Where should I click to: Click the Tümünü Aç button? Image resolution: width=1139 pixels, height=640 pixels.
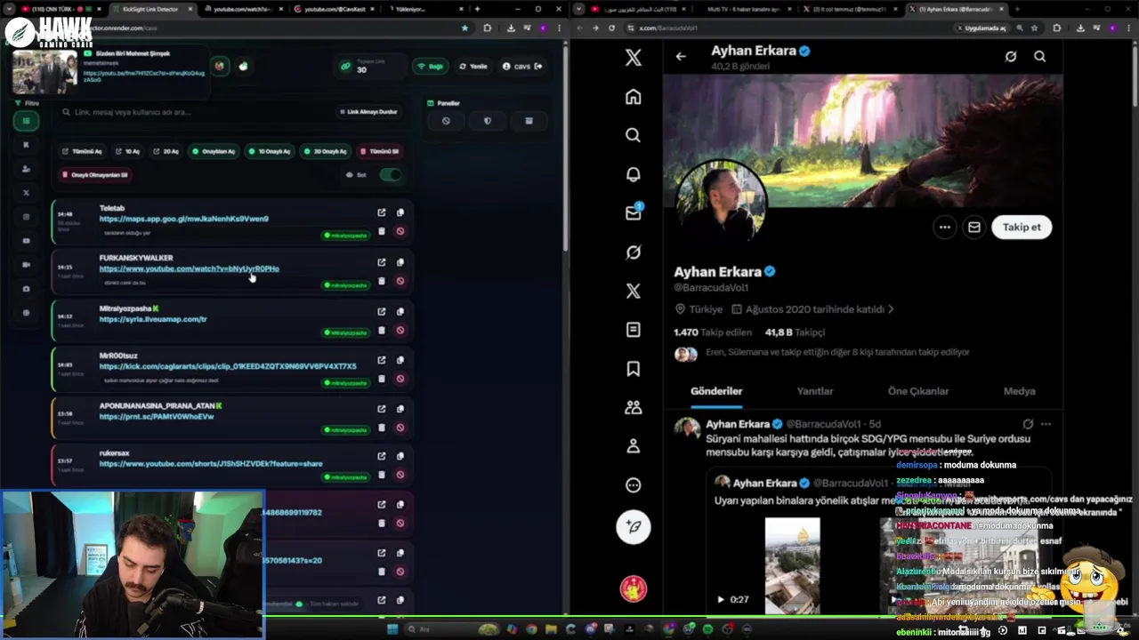[82, 151]
